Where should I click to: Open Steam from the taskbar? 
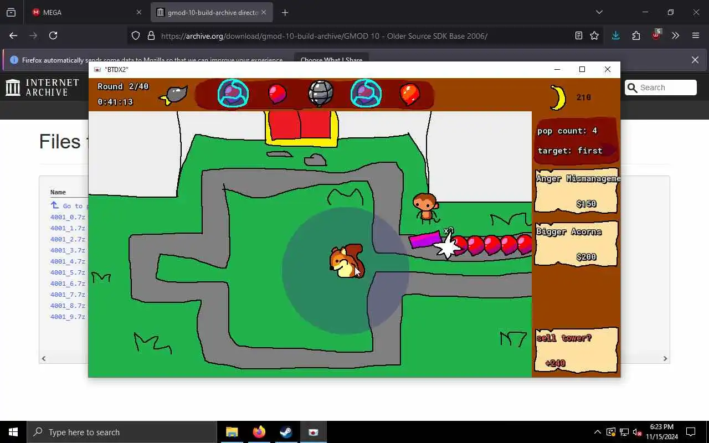click(x=286, y=432)
